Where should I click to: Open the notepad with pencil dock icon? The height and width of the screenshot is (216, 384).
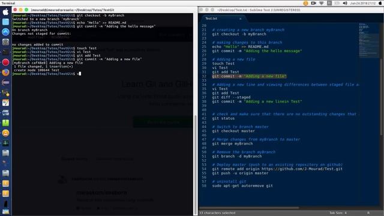click(x=5, y=103)
